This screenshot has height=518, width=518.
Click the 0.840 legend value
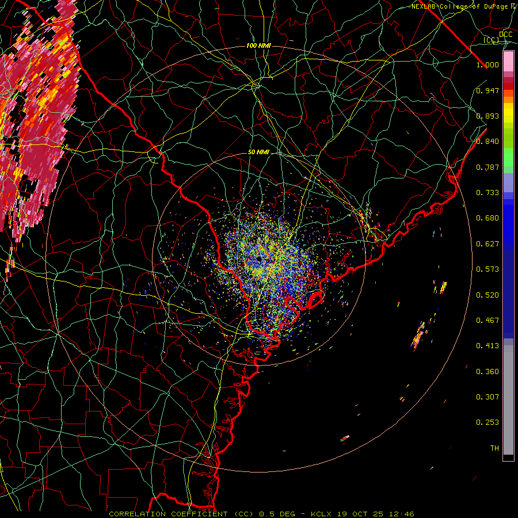point(487,142)
